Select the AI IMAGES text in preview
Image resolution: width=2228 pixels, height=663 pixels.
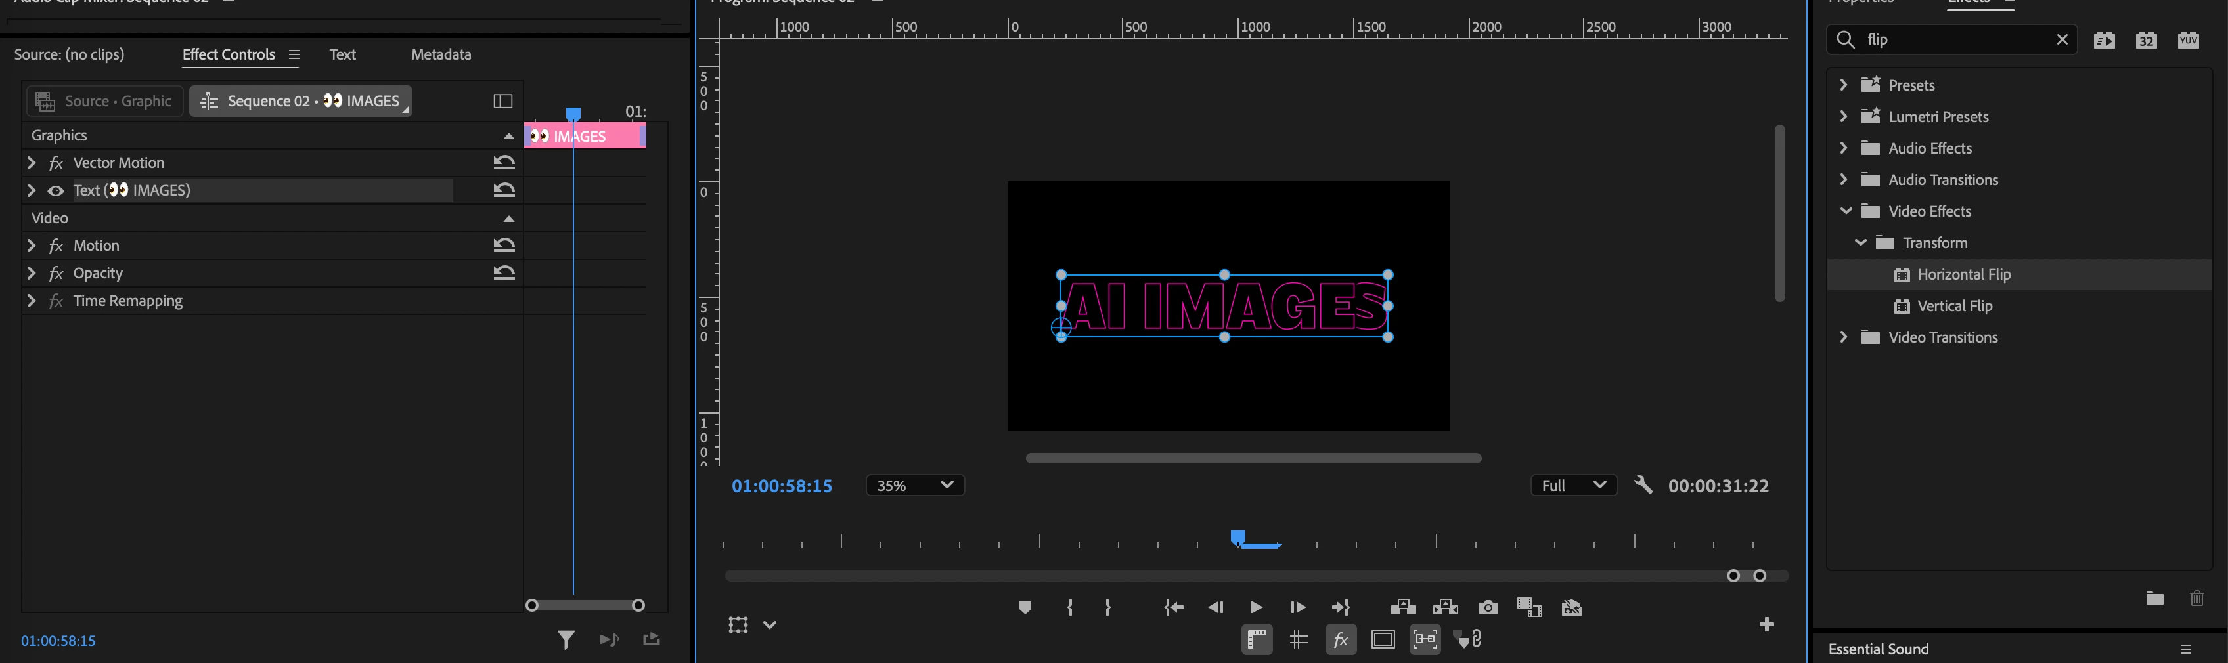pyautogui.click(x=1224, y=306)
